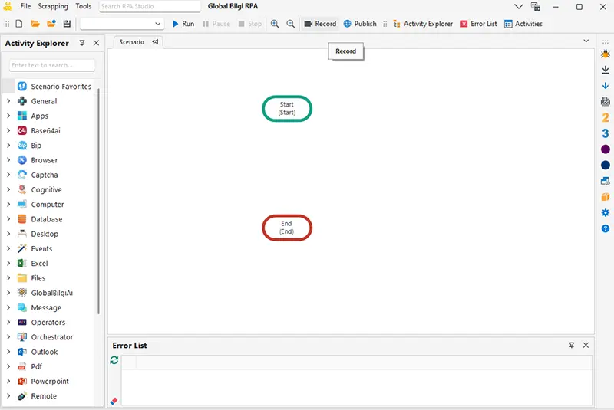Click the Operators category icon
Viewport: 614px width, 410px height.
(x=22, y=323)
